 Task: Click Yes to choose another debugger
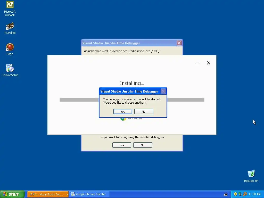[x=123, y=111]
